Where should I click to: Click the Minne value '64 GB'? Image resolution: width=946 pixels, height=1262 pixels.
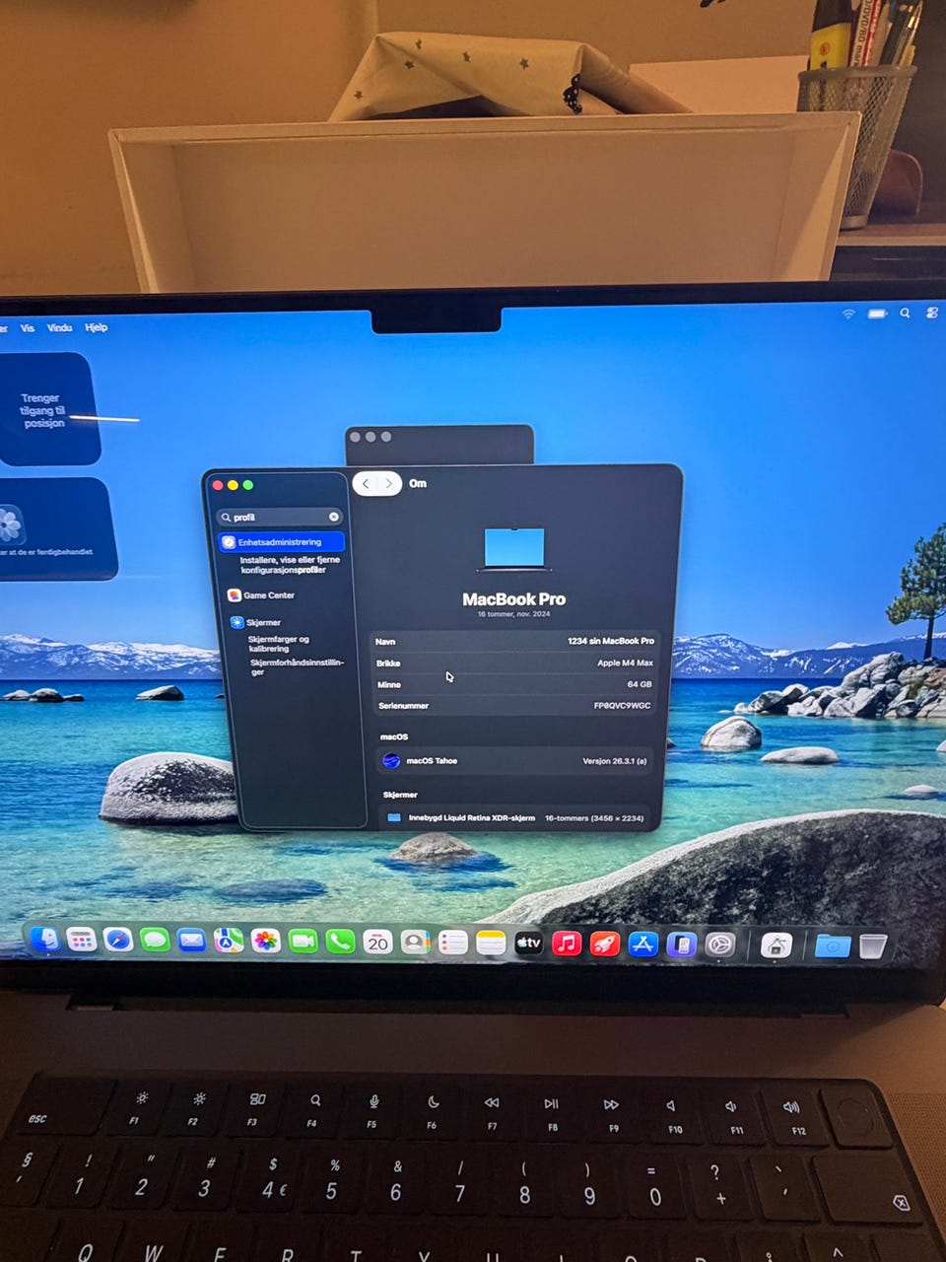[x=640, y=684]
